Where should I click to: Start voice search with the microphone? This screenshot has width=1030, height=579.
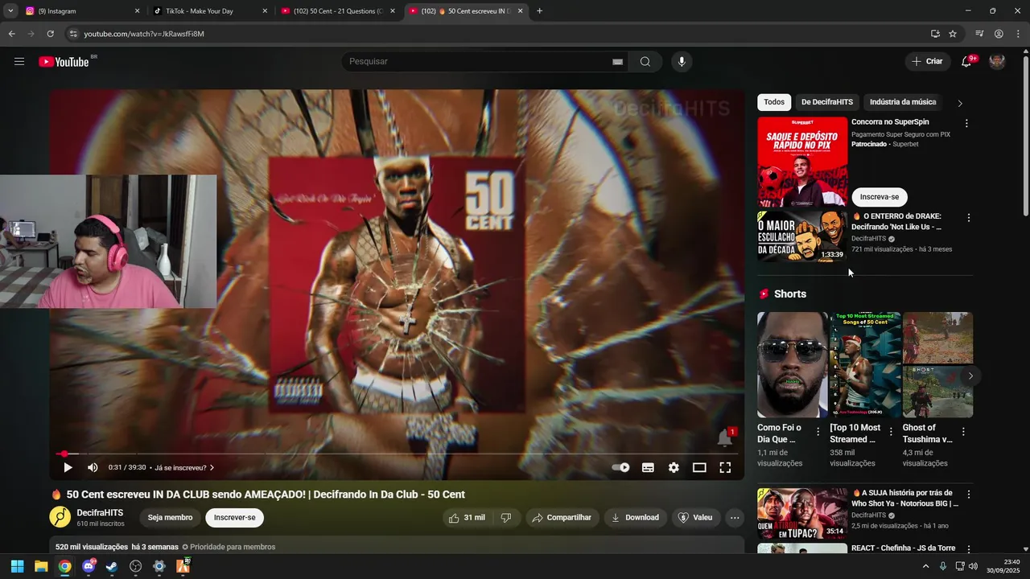tap(682, 62)
